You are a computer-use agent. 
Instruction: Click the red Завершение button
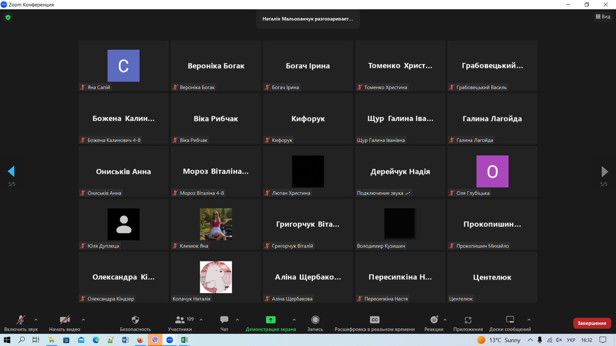tap(592, 323)
